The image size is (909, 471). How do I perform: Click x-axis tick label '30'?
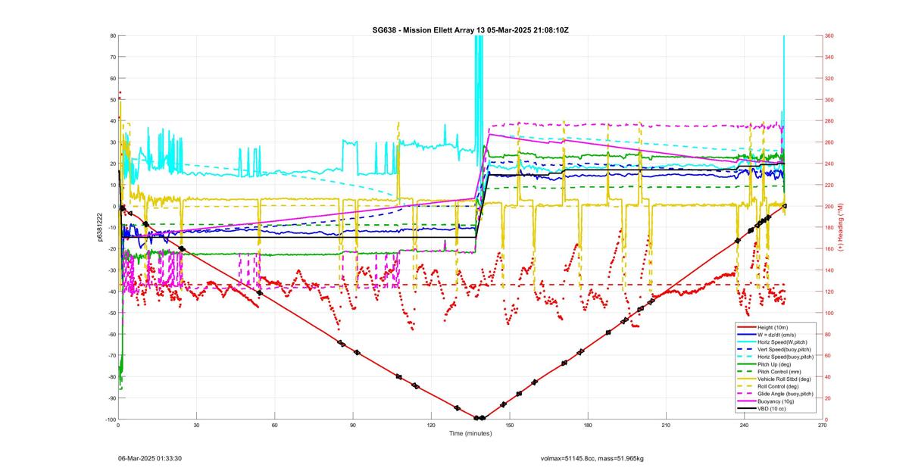pyautogui.click(x=196, y=426)
